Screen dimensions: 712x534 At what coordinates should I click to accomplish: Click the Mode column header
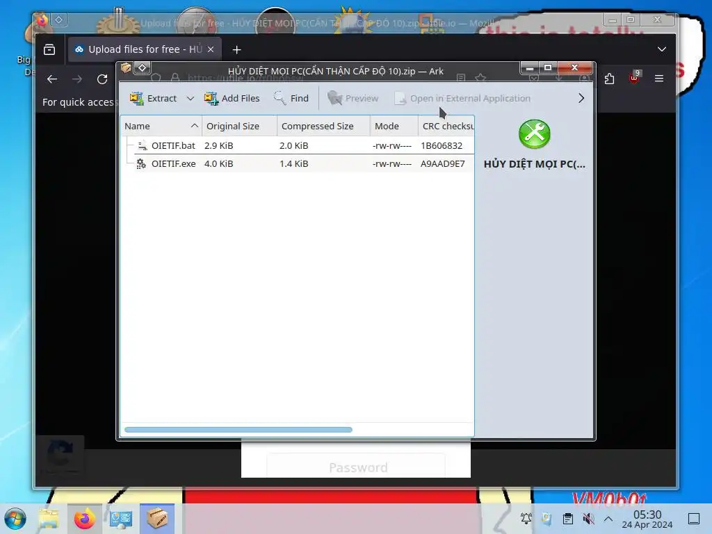(394, 127)
